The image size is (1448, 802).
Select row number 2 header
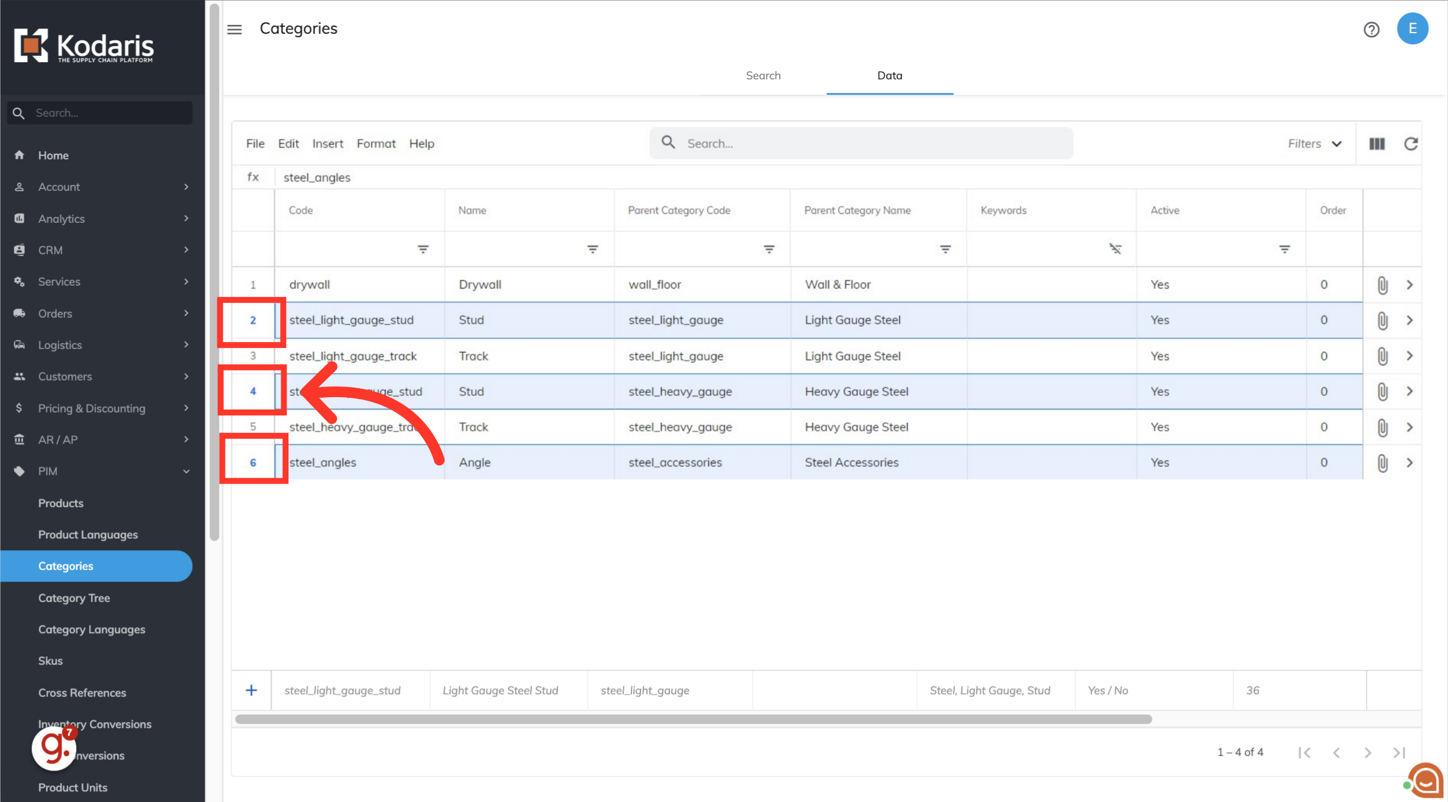click(253, 321)
